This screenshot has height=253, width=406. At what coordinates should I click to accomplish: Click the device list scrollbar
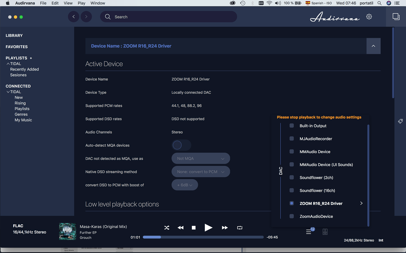pyautogui.click(x=368, y=175)
